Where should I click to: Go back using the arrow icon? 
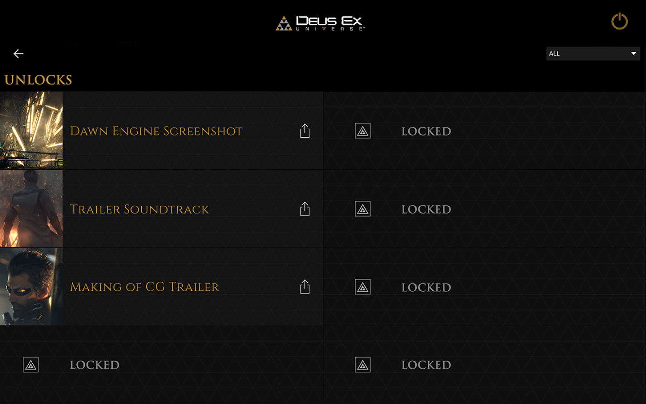[x=18, y=54]
